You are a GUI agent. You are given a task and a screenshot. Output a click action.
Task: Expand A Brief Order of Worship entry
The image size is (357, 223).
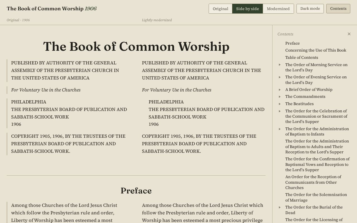pos(280,89)
